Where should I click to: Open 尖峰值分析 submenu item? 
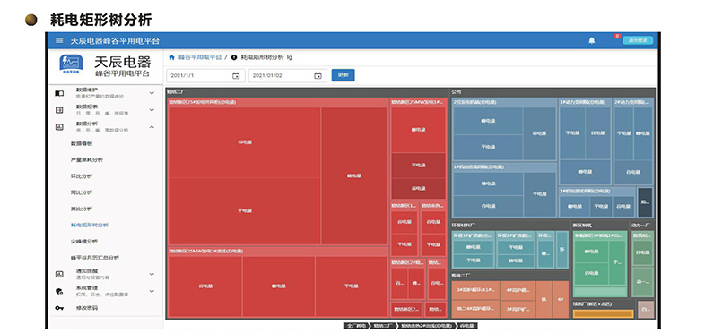[84, 241]
